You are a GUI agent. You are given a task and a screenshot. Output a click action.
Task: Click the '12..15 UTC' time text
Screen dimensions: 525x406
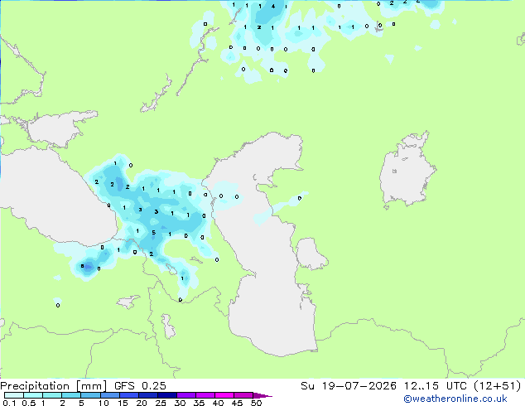coord(436,385)
